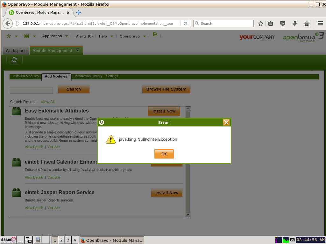Click the Jasper Report Service module brick icon
326x244 pixels.
(x=16, y=193)
